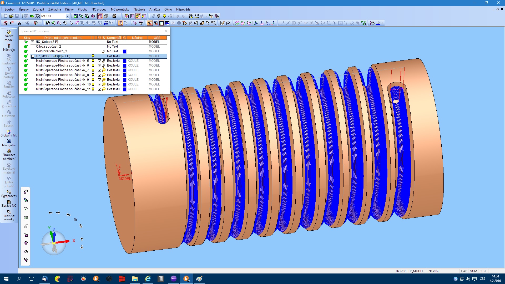Collapse the NC_Setup tree node
Viewport: 505px width, 284px height.
pyautogui.click(x=33, y=42)
